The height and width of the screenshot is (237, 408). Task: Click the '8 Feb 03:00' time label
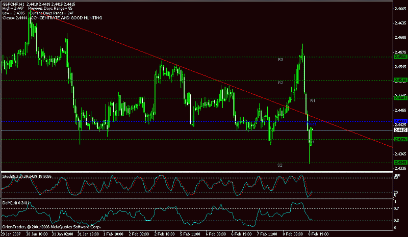pos(293,234)
